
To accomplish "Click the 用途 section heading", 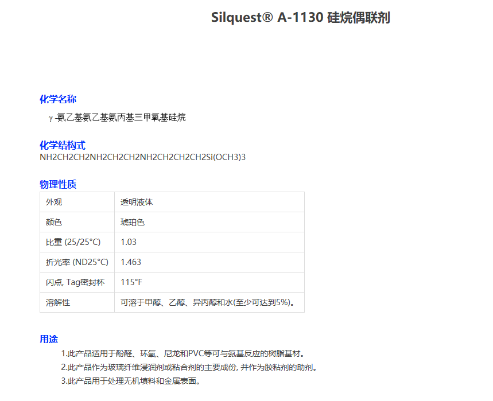I will coord(49,339).
